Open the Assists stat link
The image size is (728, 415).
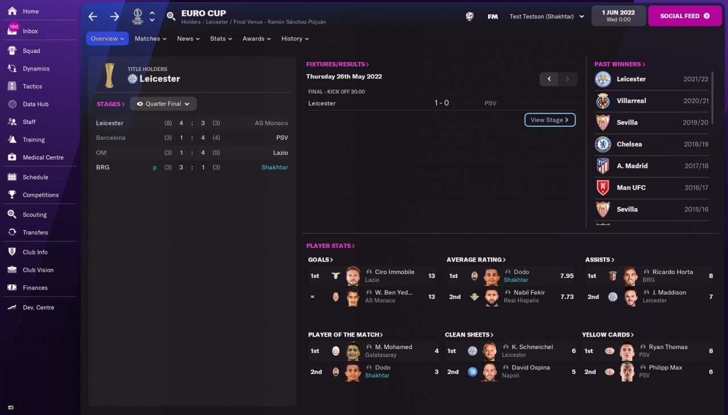click(x=600, y=259)
